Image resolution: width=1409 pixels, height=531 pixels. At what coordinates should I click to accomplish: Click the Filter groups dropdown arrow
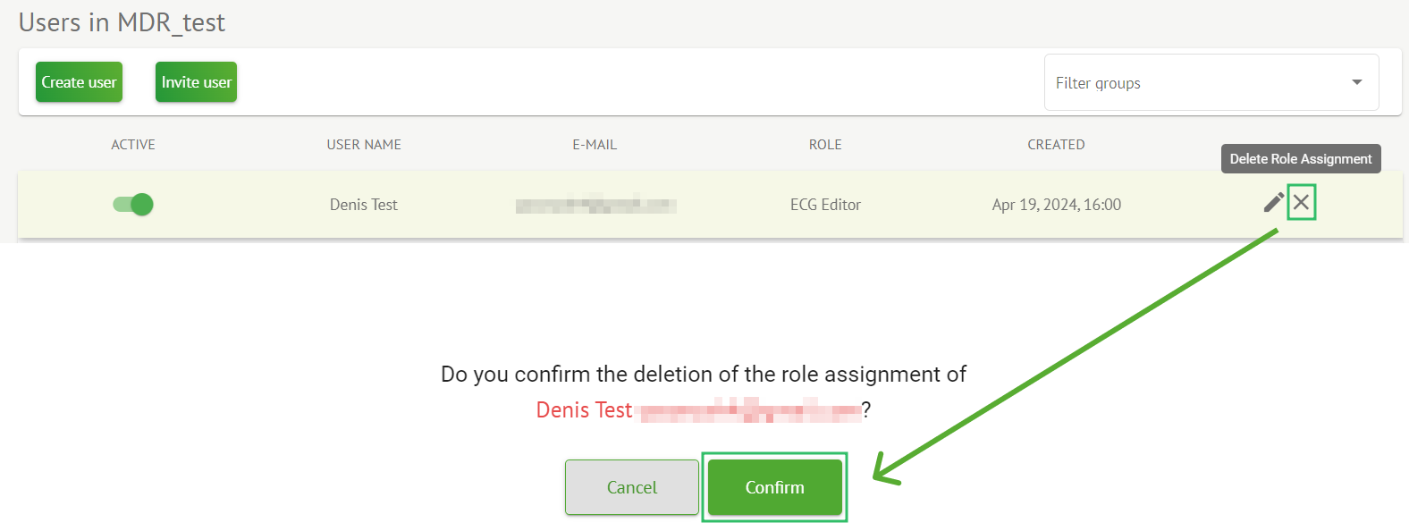pyautogui.click(x=1356, y=82)
